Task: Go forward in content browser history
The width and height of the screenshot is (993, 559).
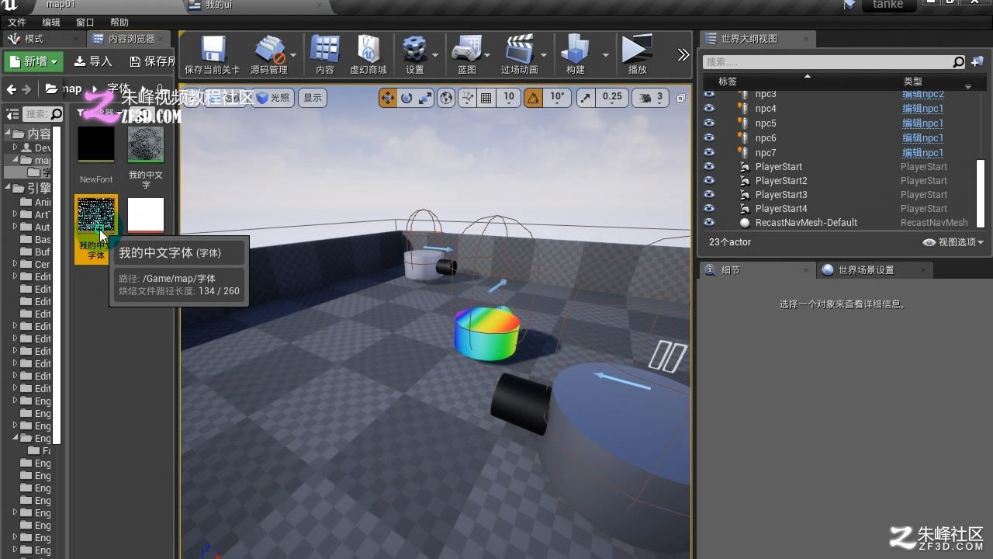Action: tap(27, 89)
